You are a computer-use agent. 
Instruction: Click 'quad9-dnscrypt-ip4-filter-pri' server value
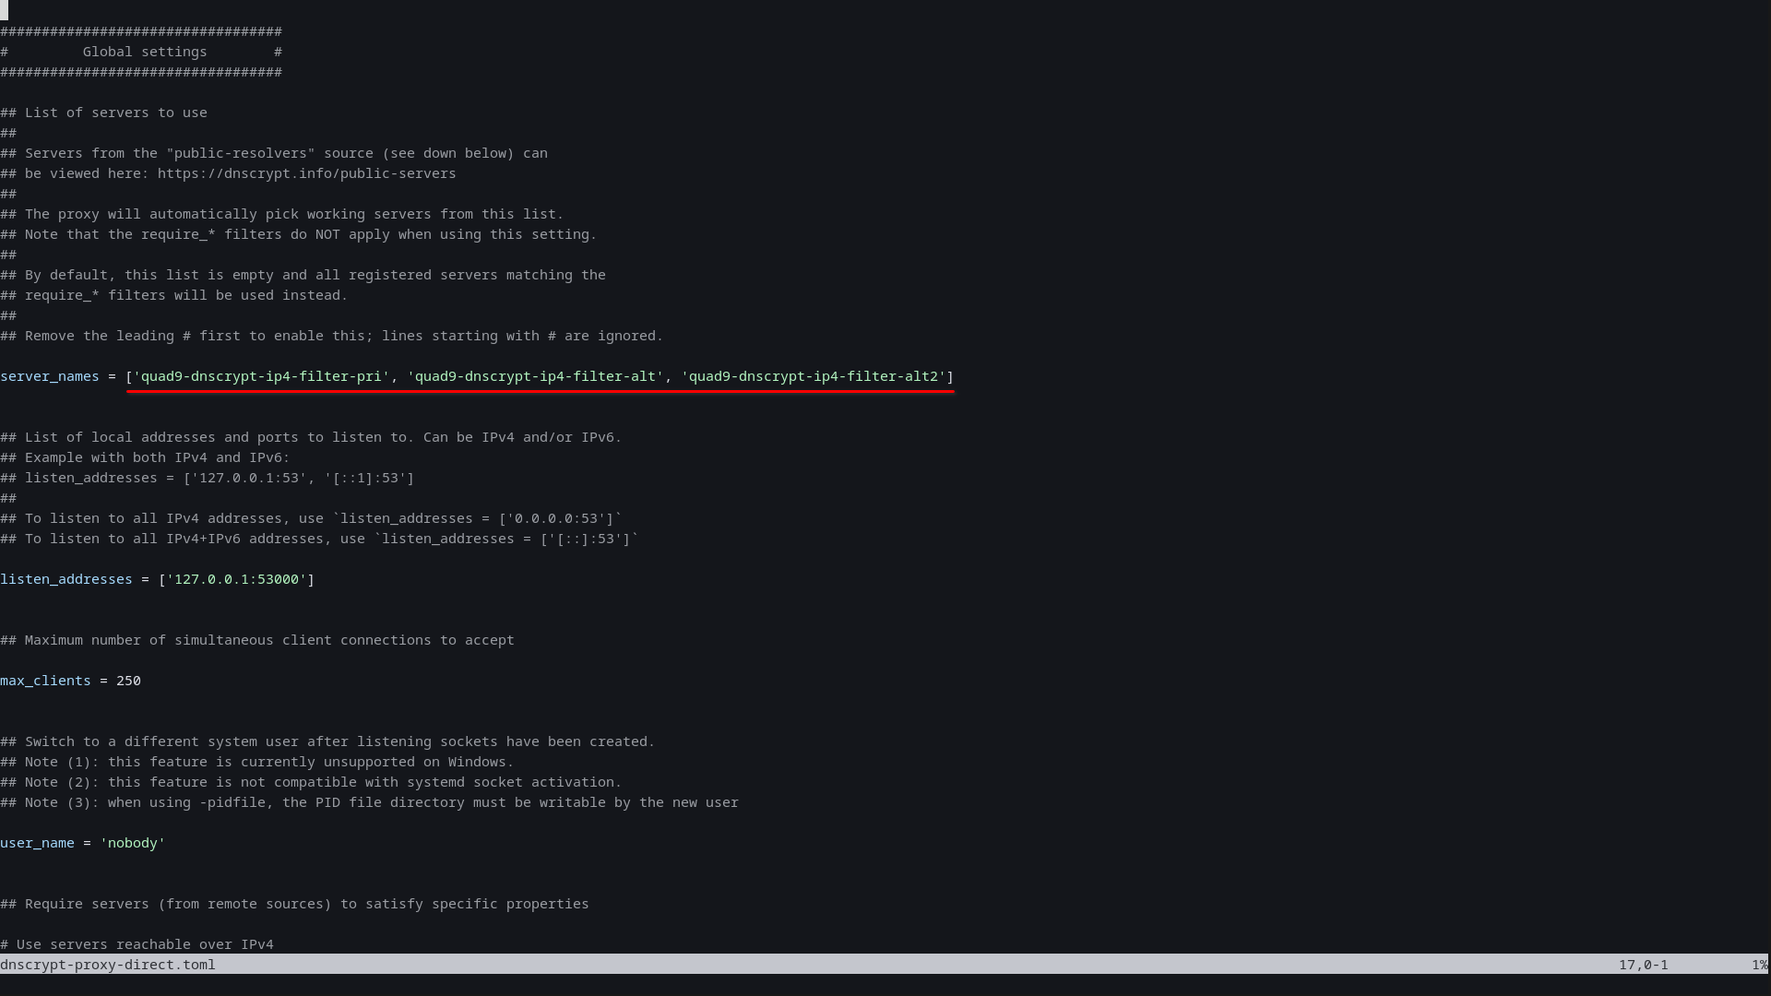pos(261,376)
